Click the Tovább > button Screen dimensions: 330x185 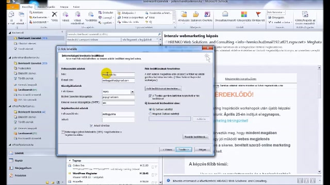[x=184, y=150]
